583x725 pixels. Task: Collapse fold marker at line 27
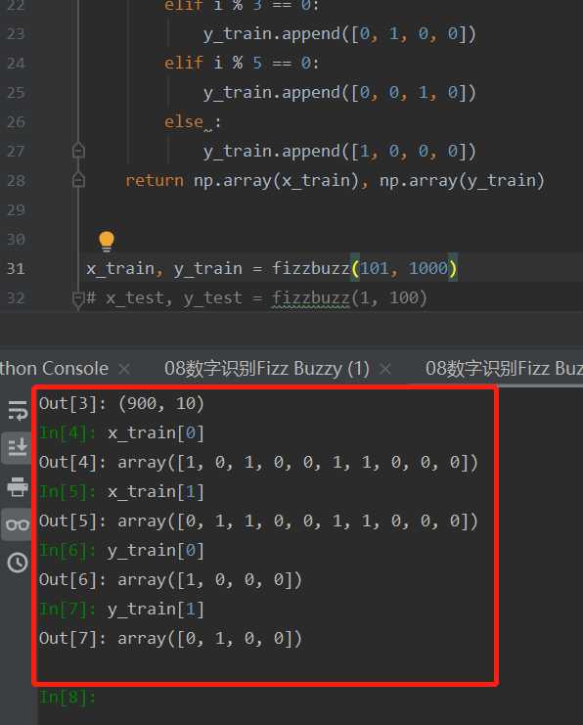pyautogui.click(x=78, y=151)
